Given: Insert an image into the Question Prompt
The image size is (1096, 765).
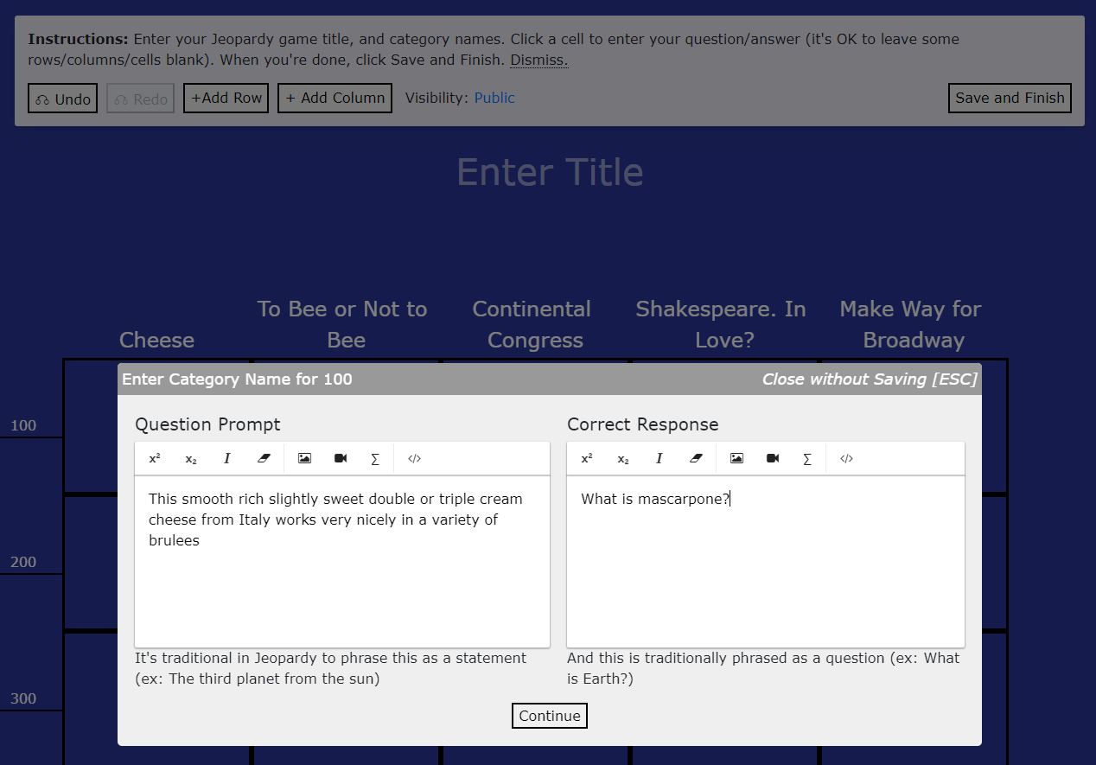Looking at the screenshot, I should click(304, 458).
